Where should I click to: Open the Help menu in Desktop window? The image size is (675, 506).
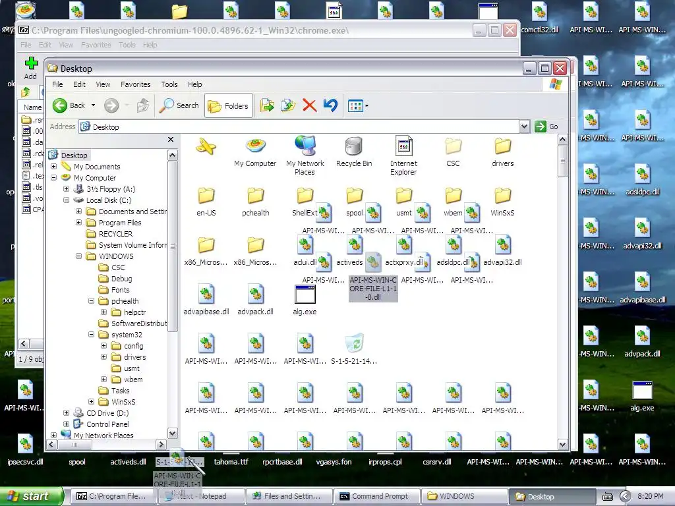pos(194,84)
